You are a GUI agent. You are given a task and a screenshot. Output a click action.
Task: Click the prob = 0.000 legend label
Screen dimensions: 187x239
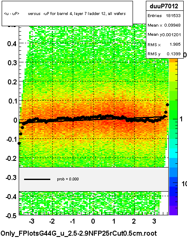click(68, 179)
